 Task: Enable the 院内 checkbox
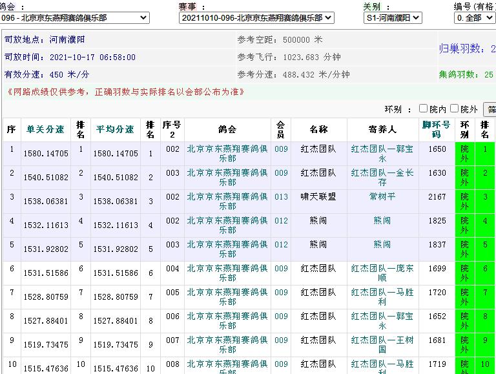pyautogui.click(x=424, y=109)
